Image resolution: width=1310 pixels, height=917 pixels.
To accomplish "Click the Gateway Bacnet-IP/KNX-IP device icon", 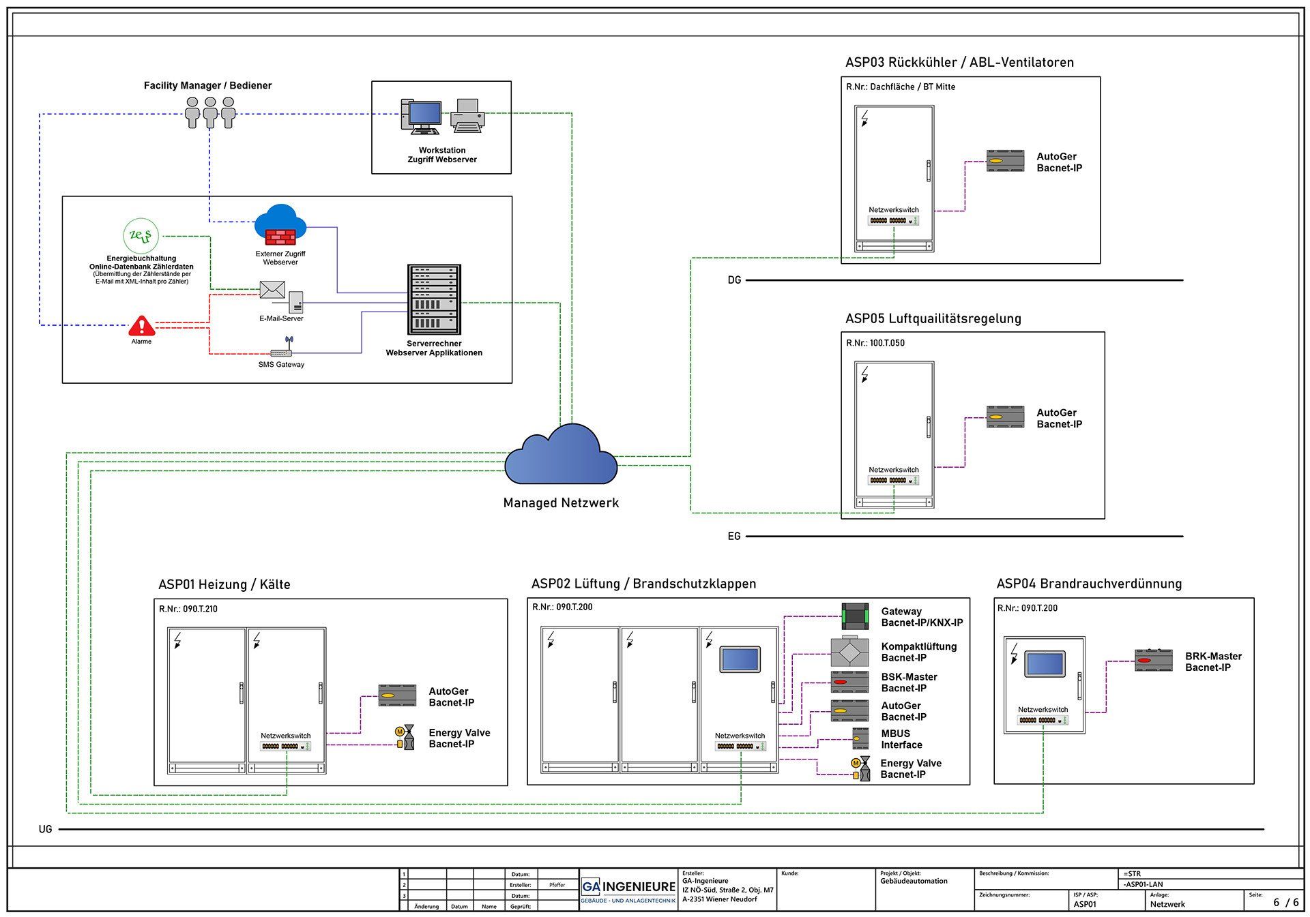I will click(x=855, y=616).
